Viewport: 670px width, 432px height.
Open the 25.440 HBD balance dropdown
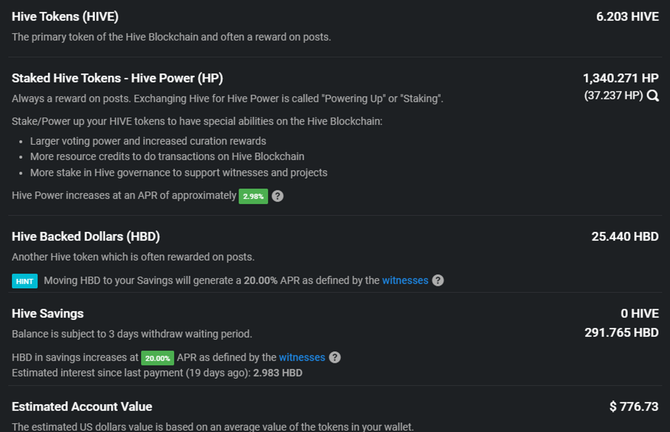click(x=624, y=237)
